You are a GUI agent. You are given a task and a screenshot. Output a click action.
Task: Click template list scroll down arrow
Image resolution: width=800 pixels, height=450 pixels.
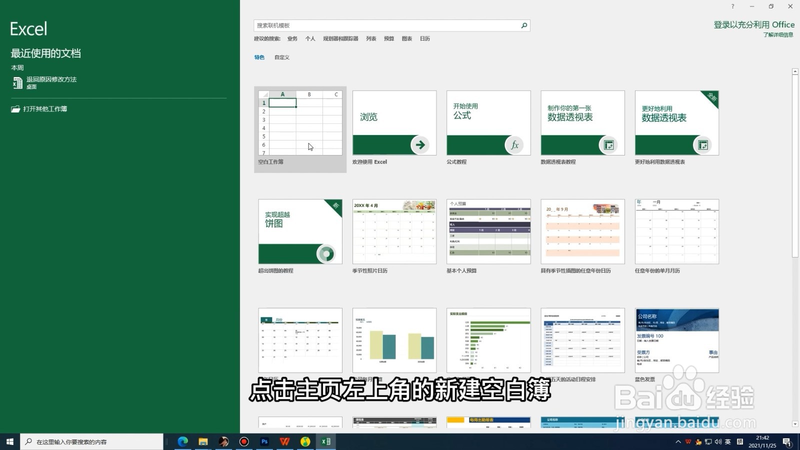[795, 424]
